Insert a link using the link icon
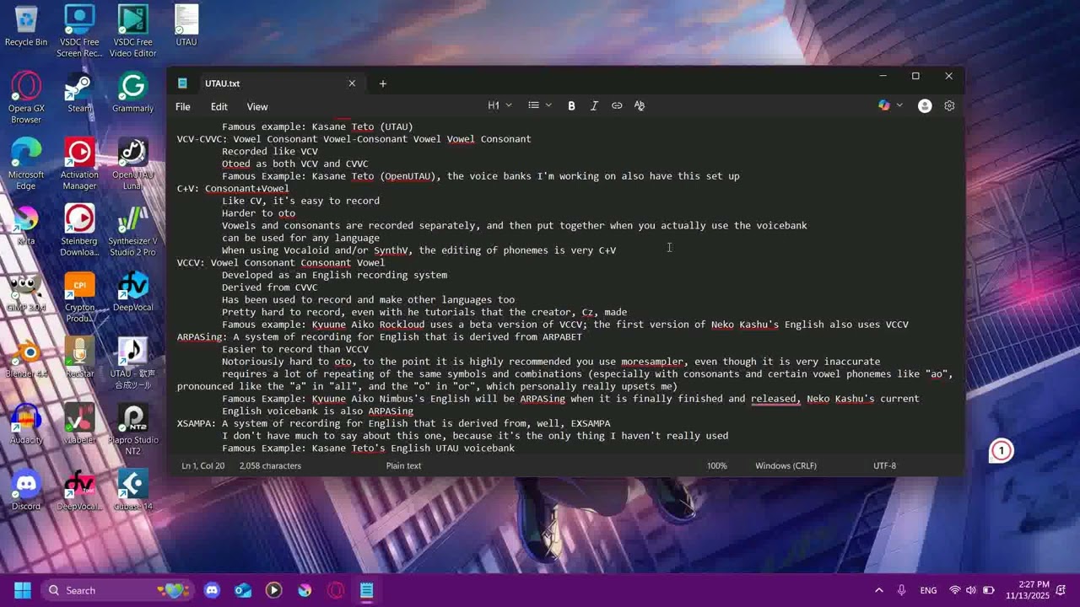Viewport: 1080px width, 607px height. click(617, 105)
